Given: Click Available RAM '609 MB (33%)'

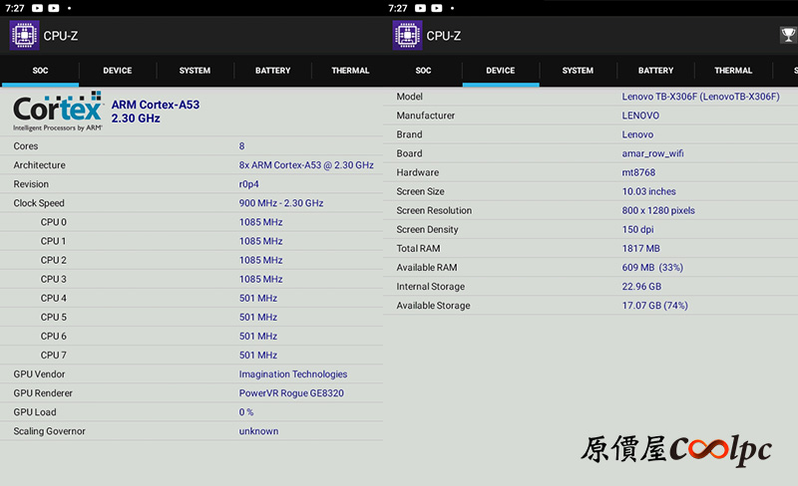Looking at the screenshot, I should click(652, 268).
